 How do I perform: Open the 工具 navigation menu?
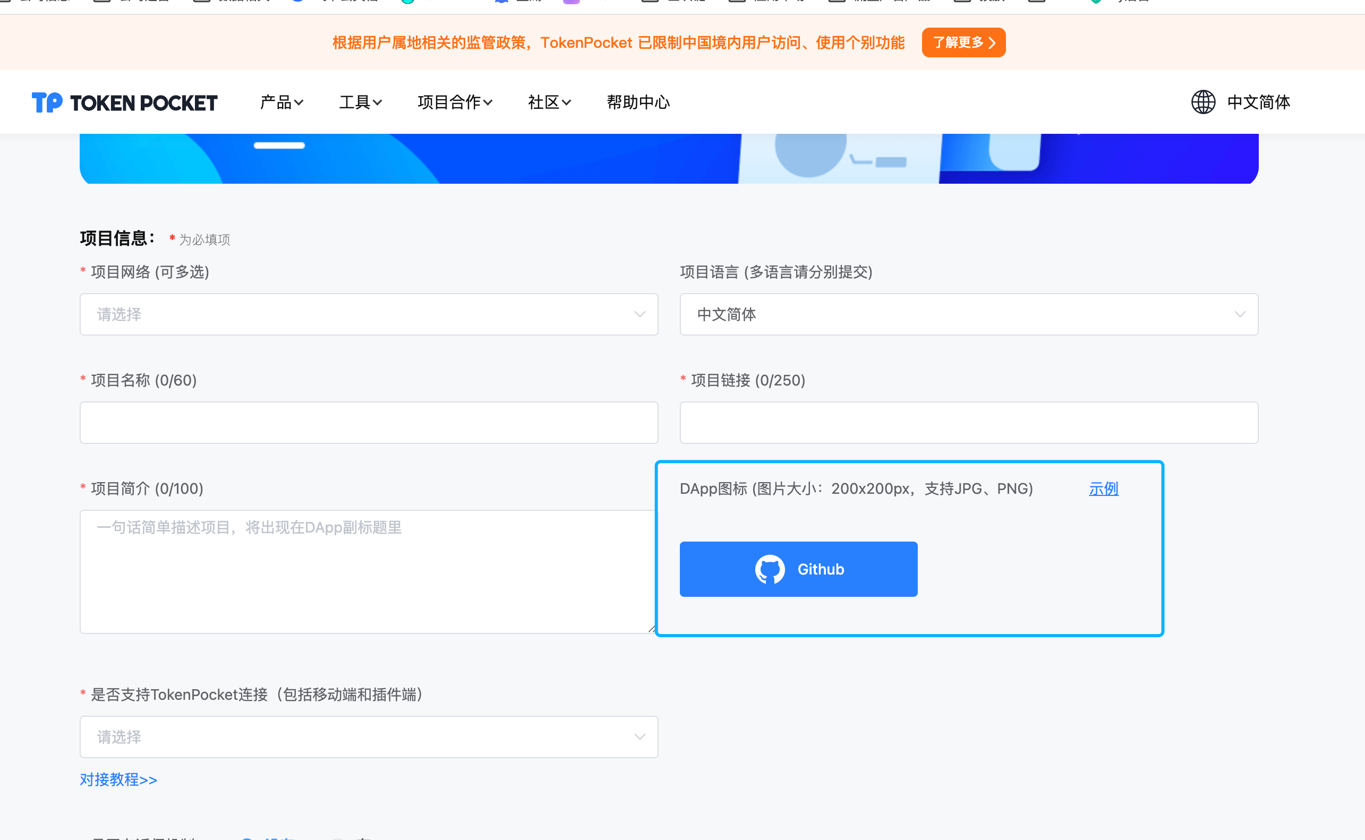(360, 102)
